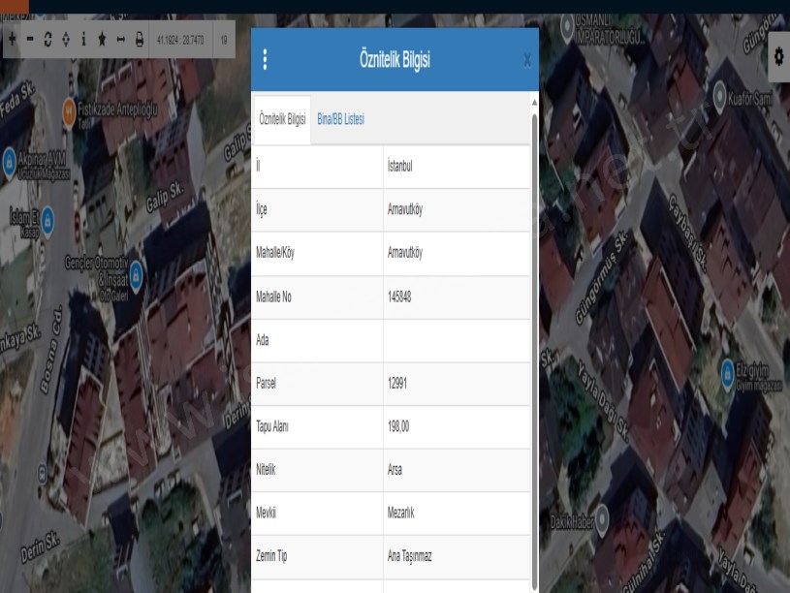Select the Öznitelik Bilgisi tab

[x=282, y=119]
